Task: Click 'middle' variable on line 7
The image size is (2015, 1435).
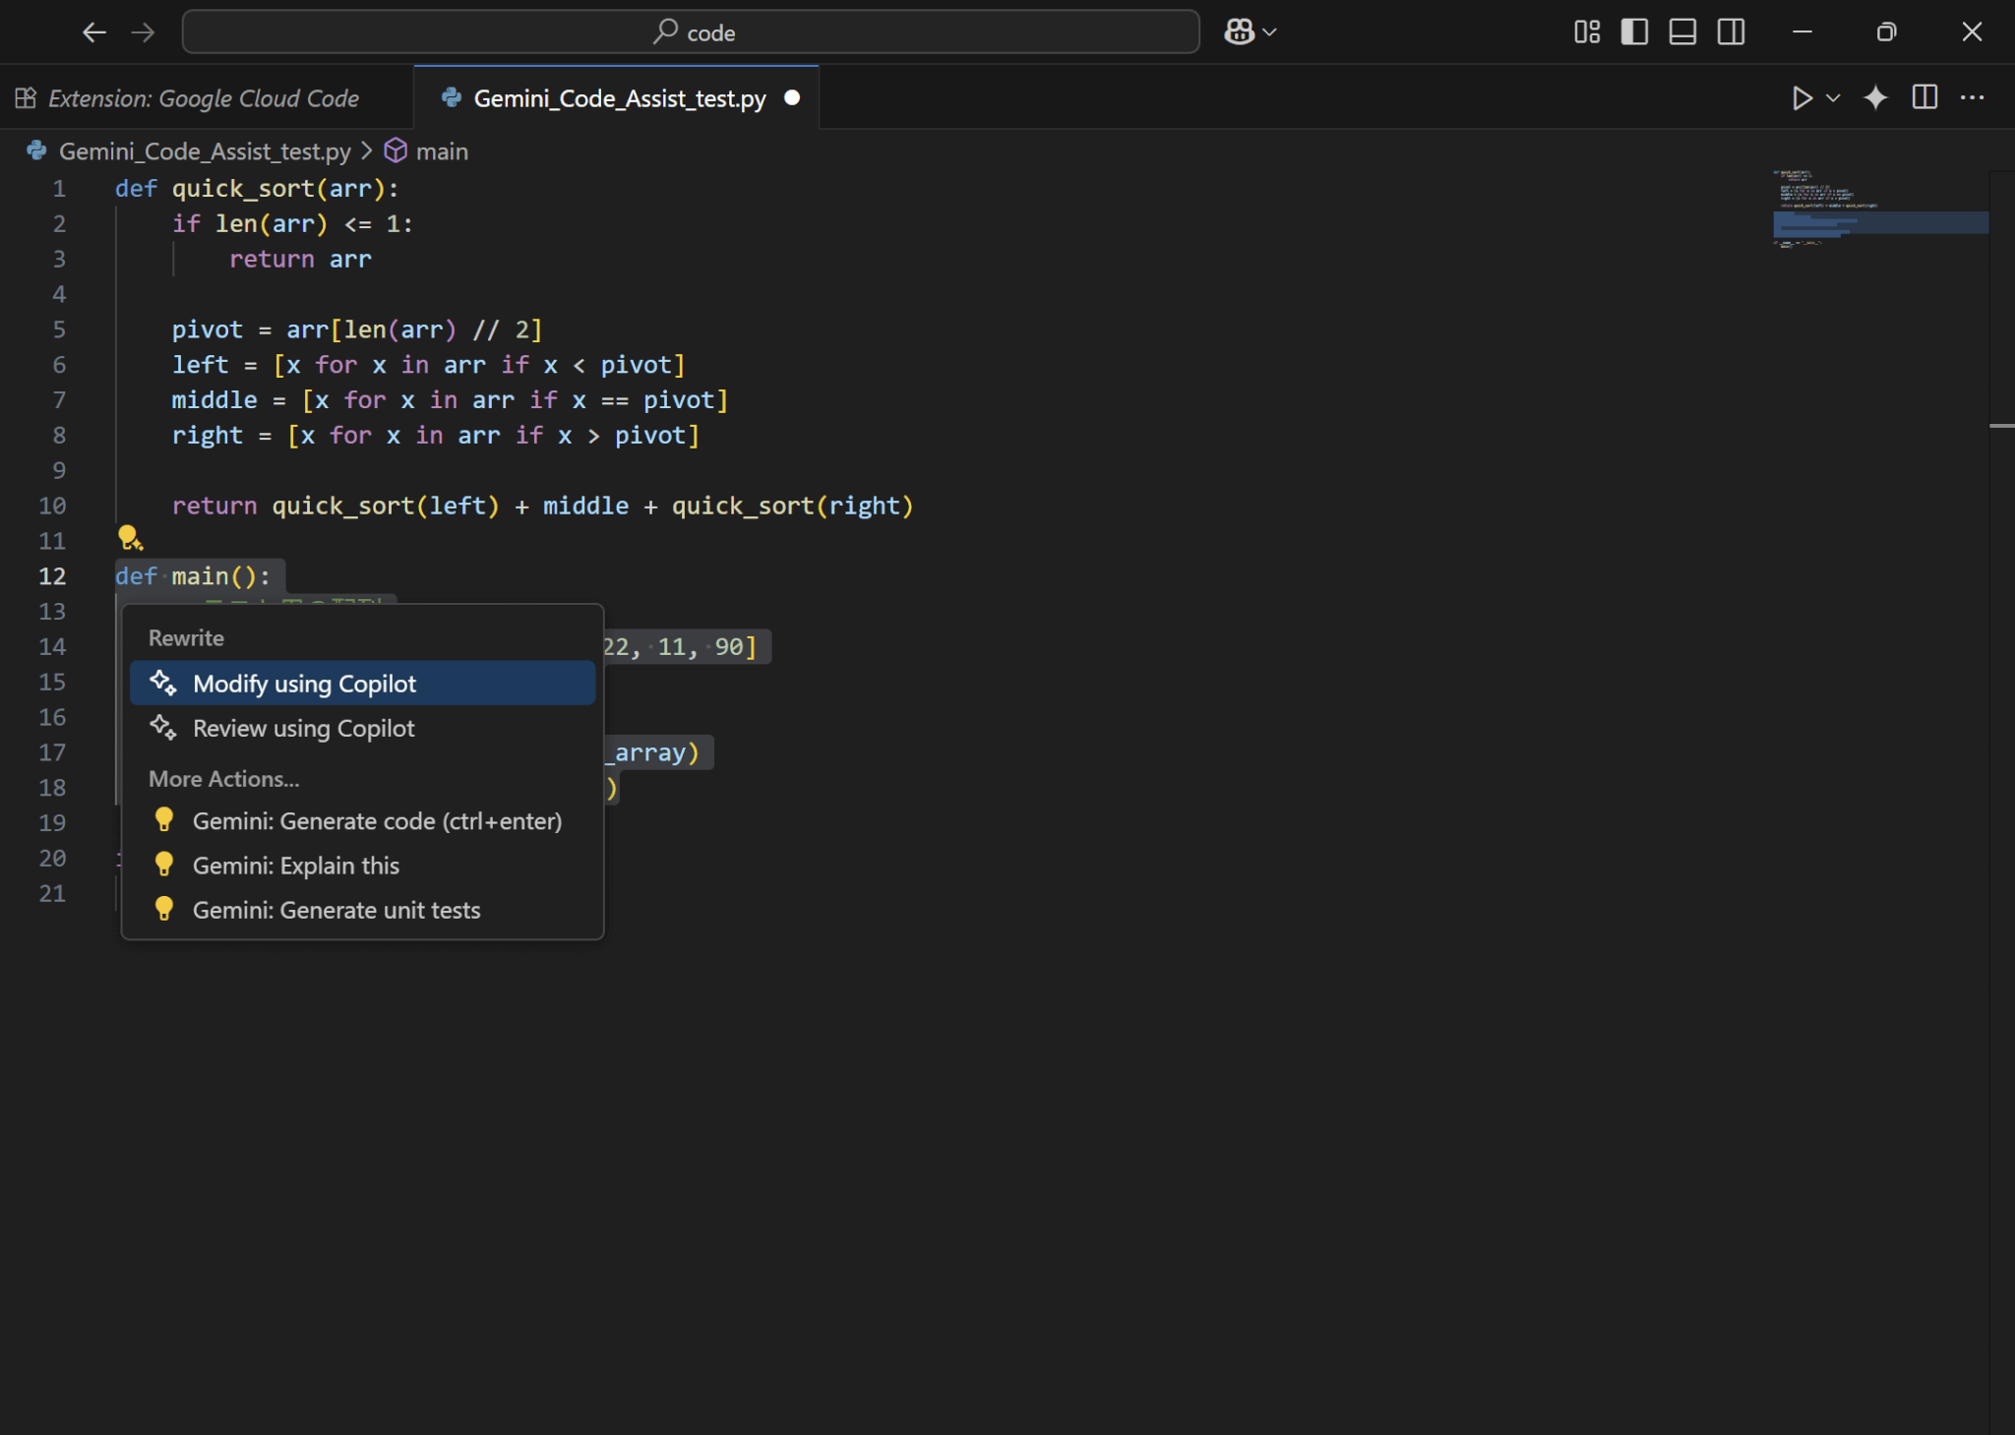Action: [214, 400]
